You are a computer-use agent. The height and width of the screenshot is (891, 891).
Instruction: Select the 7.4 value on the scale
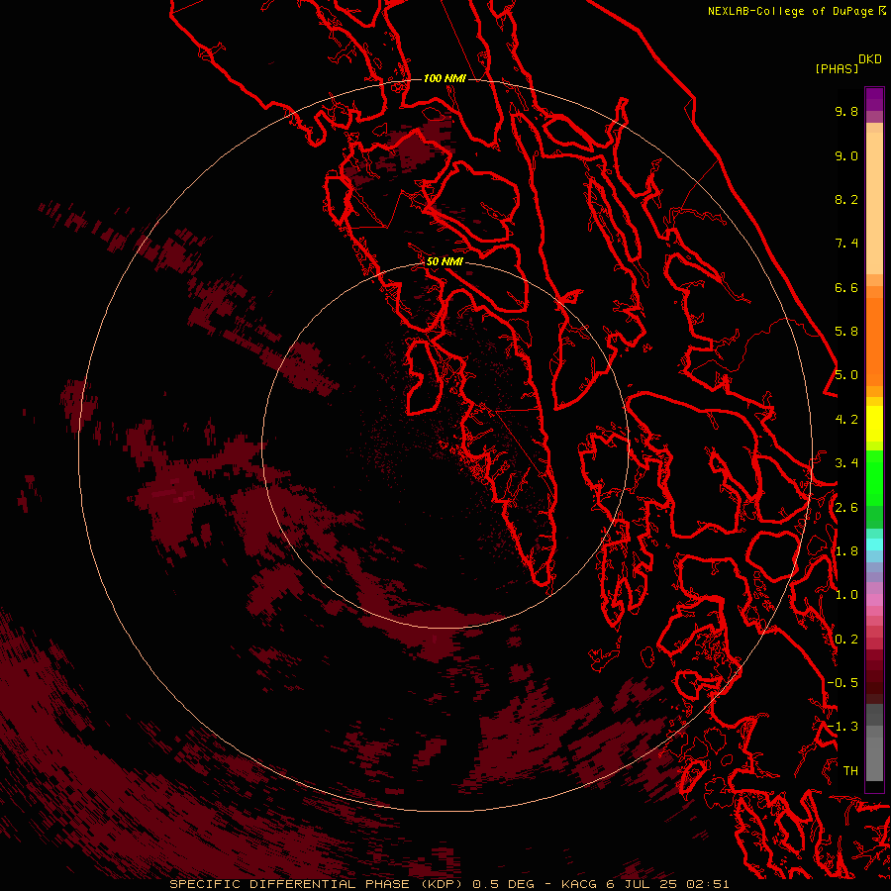(x=846, y=244)
